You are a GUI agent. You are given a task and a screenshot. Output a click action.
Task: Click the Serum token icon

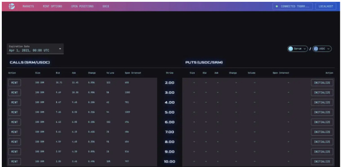point(290,49)
